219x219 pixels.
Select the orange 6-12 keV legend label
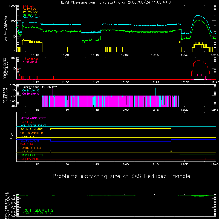tap(29, 9)
